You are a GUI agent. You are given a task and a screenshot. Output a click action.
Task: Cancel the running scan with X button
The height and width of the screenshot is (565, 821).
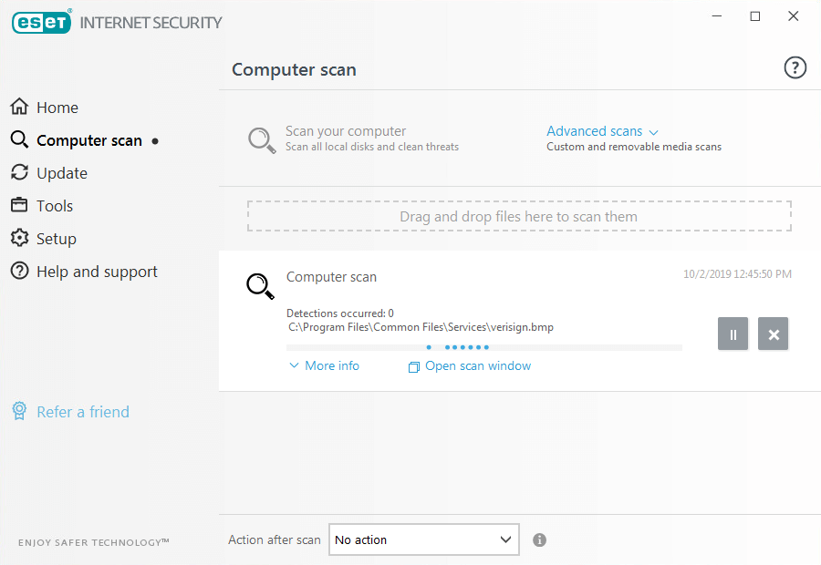coord(773,334)
